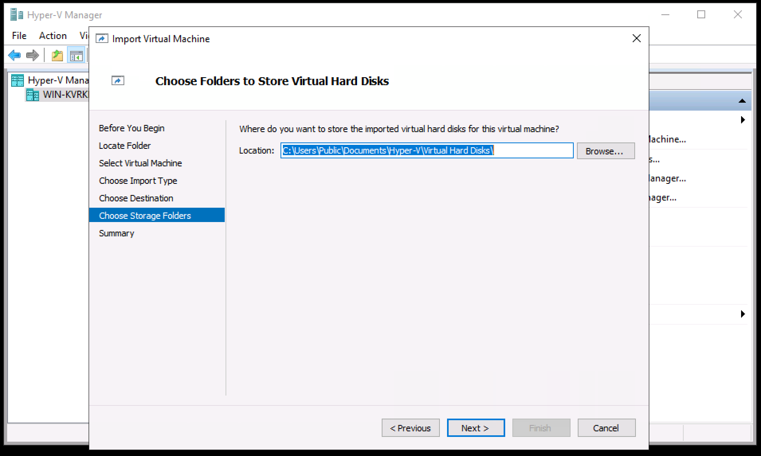The width and height of the screenshot is (761, 456).
Task: Click the wizard page header arrow icon
Action: 118,80
